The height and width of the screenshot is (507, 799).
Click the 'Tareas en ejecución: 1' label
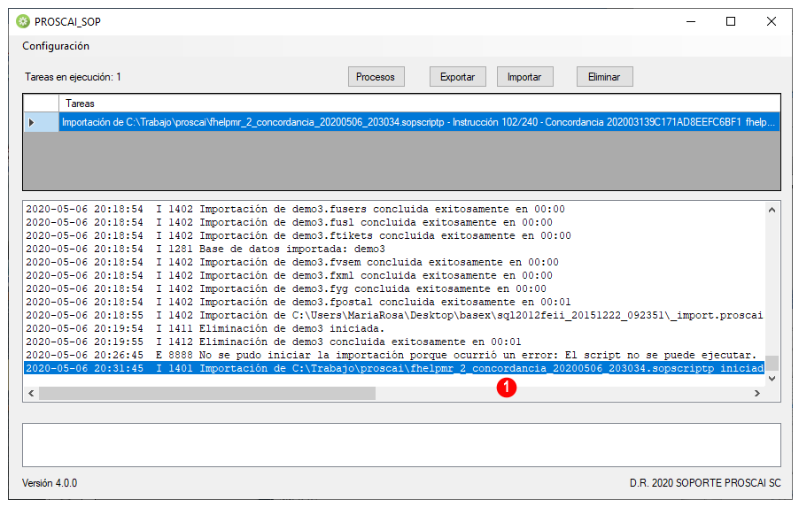tap(73, 77)
